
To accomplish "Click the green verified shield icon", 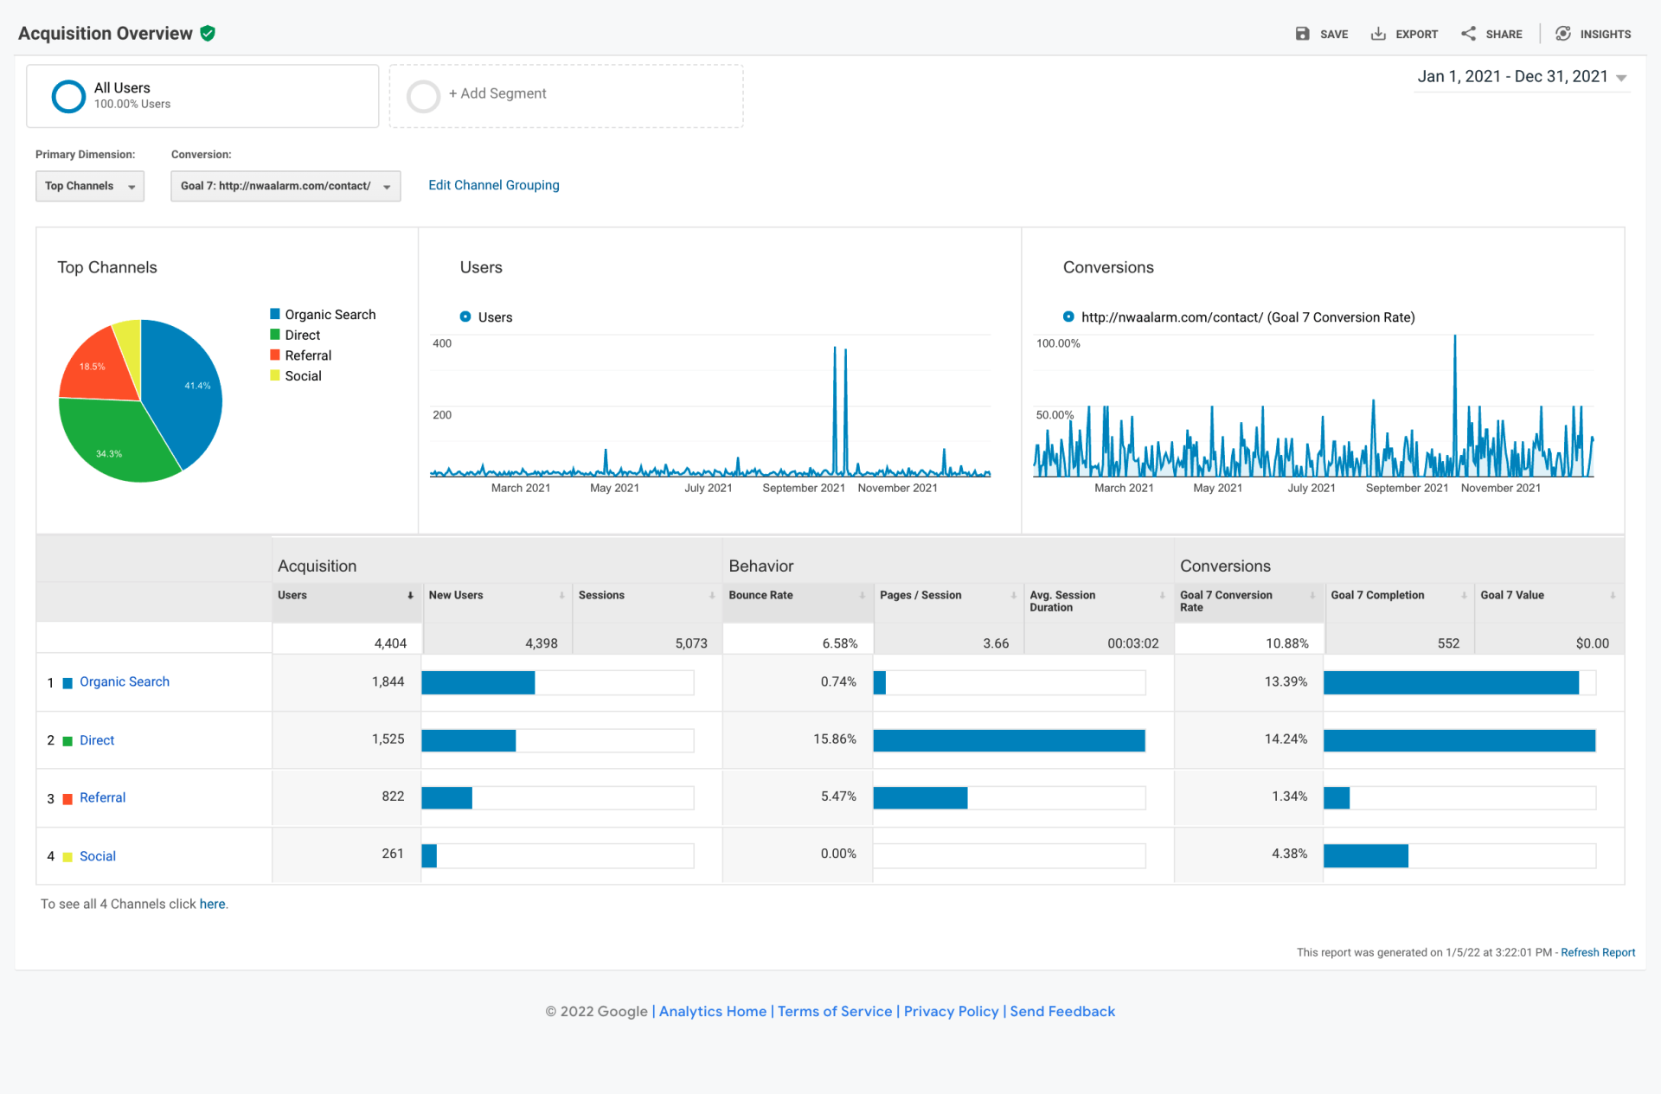I will tap(208, 34).
